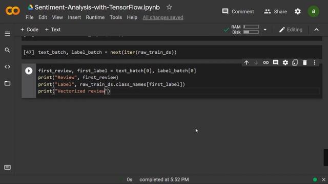Click inside cell 47 code line
Screen dimensions: 328x184
[107, 52]
